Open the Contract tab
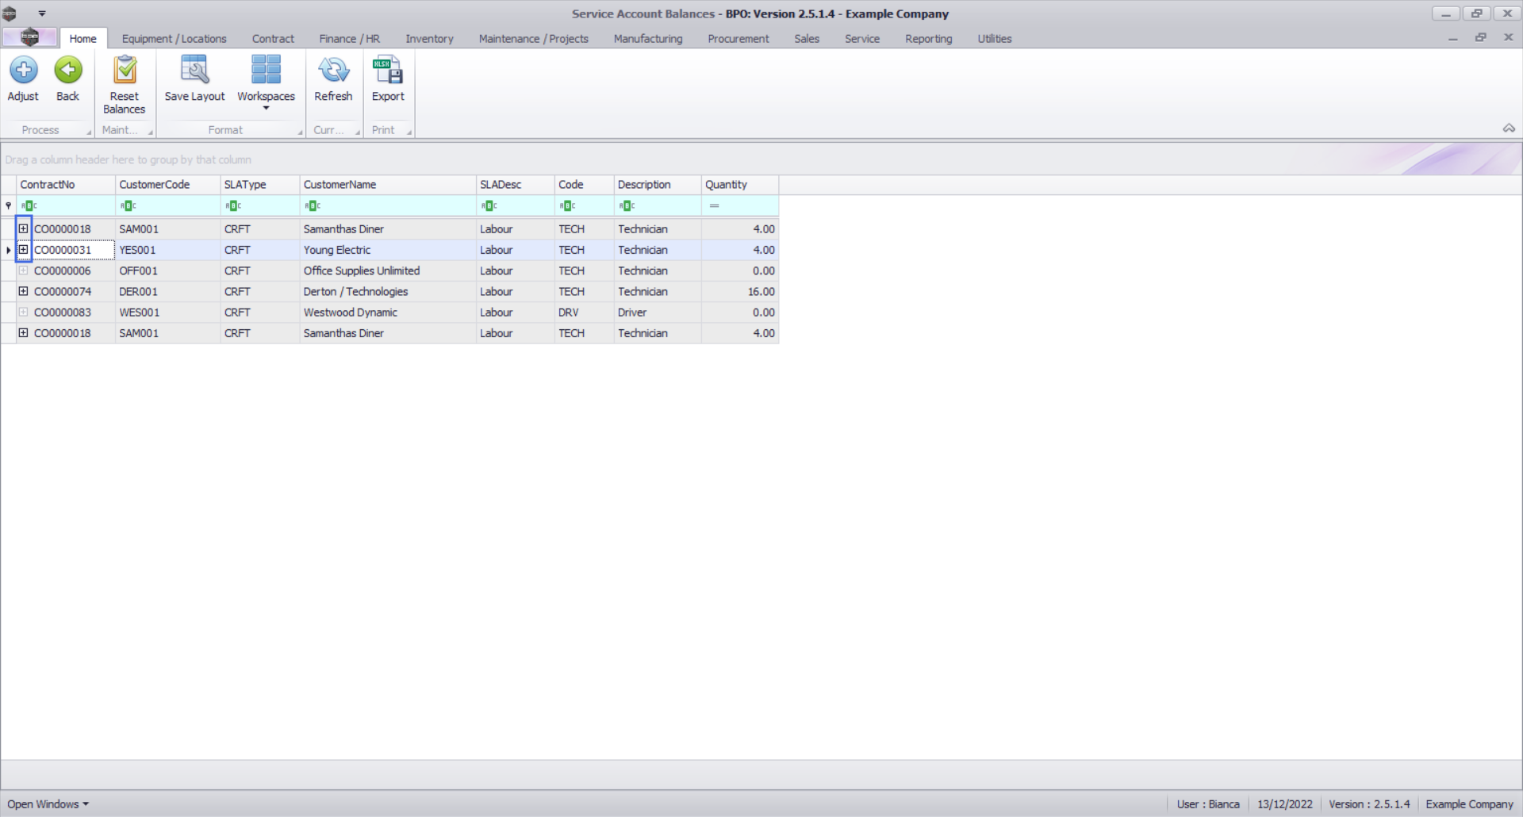Viewport: 1523px width, 817px height. click(x=273, y=38)
